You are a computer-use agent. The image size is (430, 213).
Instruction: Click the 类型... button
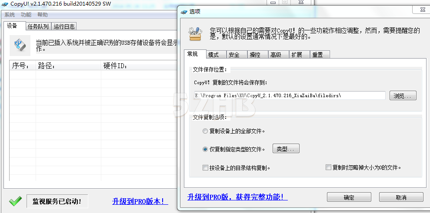point(286,149)
